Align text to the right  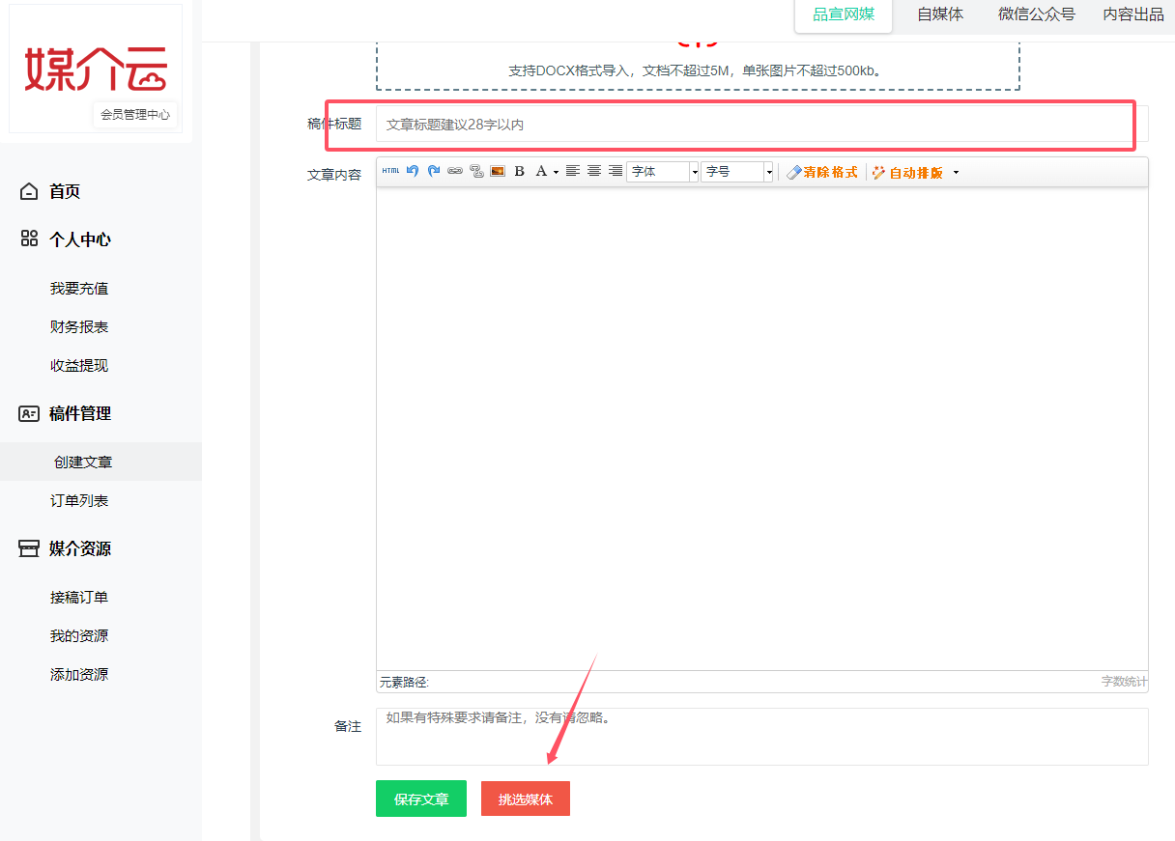[616, 171]
